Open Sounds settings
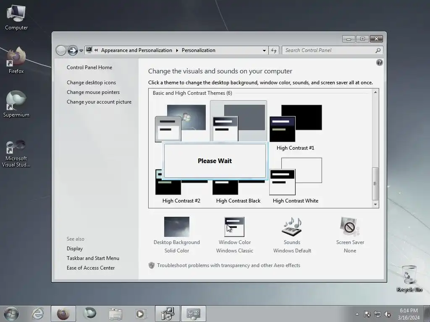 [292, 235]
